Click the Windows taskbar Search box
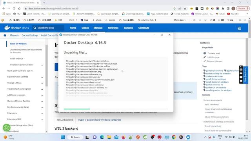 pyautogui.click(x=75, y=137)
